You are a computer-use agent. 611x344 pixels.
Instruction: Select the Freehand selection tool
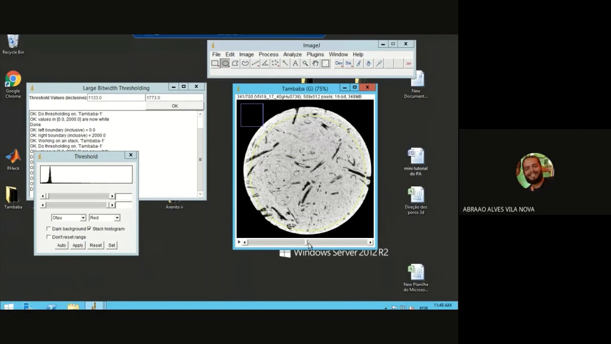click(245, 64)
